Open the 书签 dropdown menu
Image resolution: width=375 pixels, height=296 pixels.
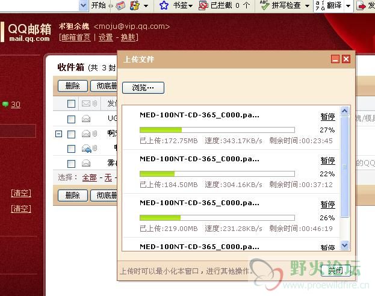pos(191,6)
